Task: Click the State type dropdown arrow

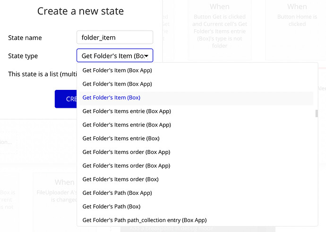Action: 146,56
